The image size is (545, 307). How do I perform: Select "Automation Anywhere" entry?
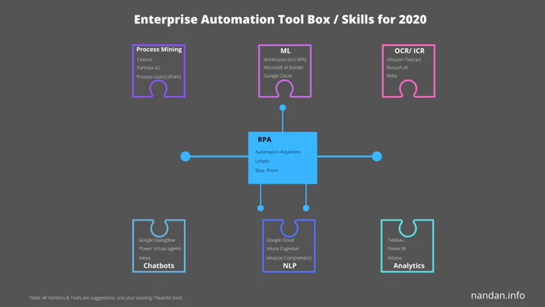(x=278, y=152)
